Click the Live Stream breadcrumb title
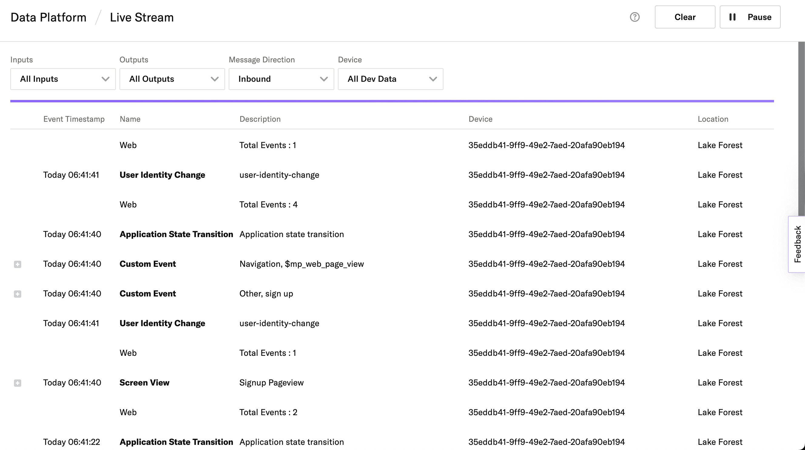This screenshot has width=805, height=450. point(142,18)
